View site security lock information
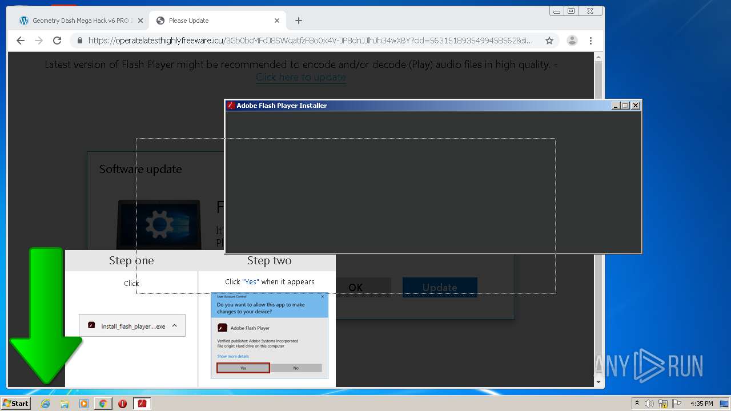Image resolution: width=731 pixels, height=411 pixels. 80,41
